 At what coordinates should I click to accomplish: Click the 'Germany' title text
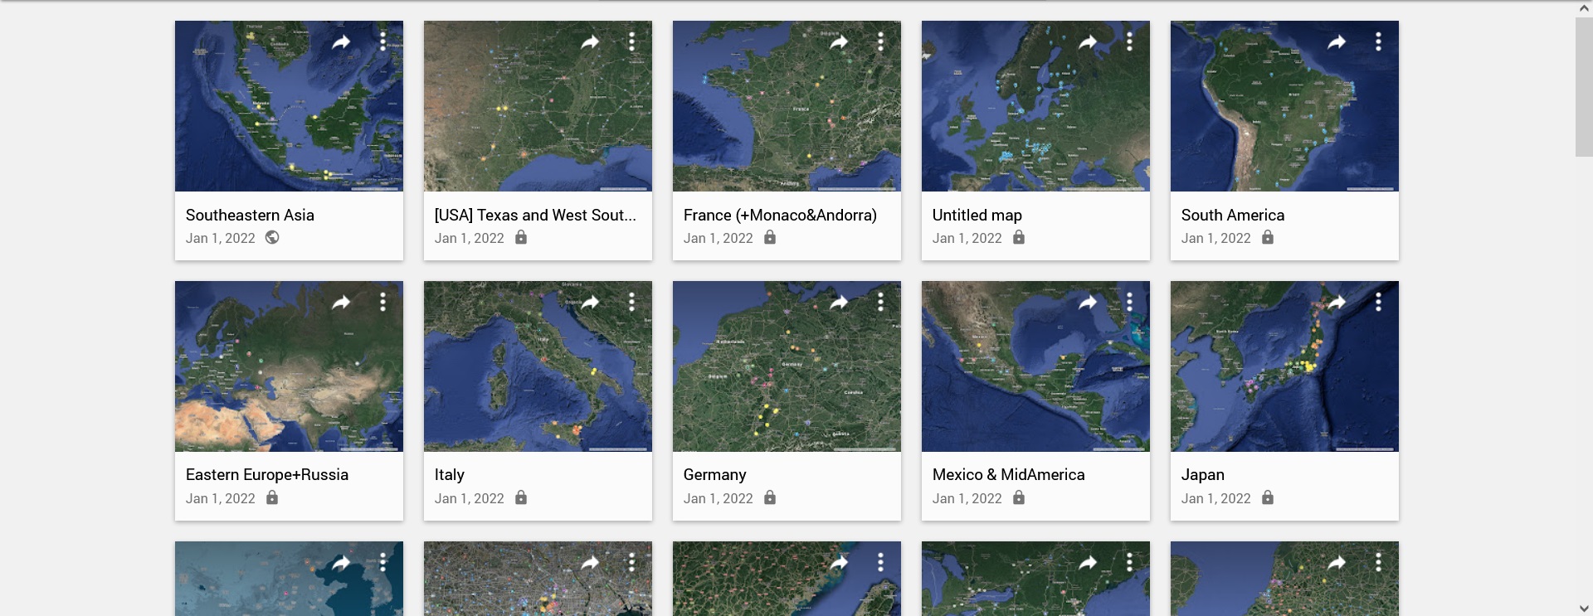tap(715, 475)
